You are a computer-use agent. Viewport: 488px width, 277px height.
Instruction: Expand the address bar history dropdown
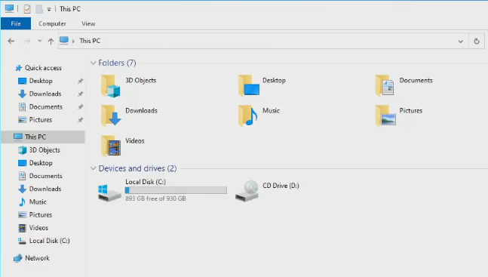pyautogui.click(x=461, y=41)
